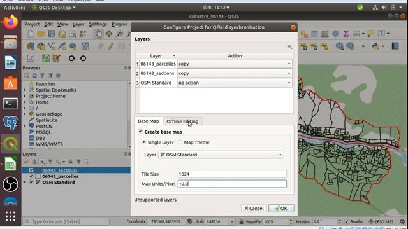
Task: Click the Filter Legend funnel icon in Layers panel
Action: [50, 162]
